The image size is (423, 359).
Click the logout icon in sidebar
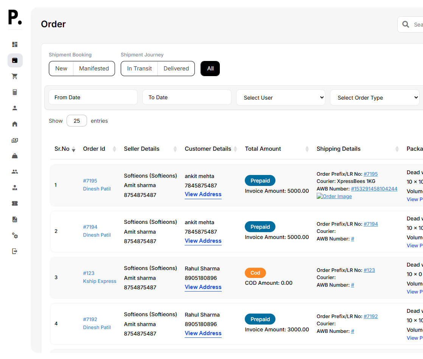(15, 251)
